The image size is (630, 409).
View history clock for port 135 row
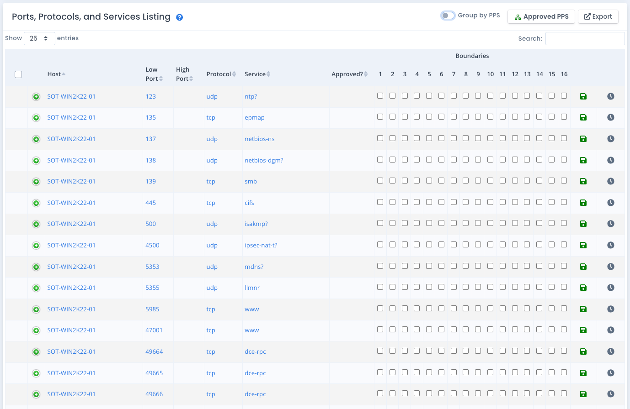coord(611,117)
